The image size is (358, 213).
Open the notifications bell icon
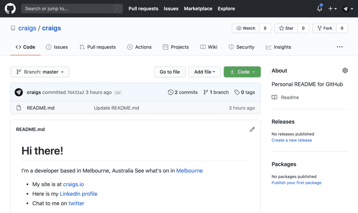(x=320, y=8)
